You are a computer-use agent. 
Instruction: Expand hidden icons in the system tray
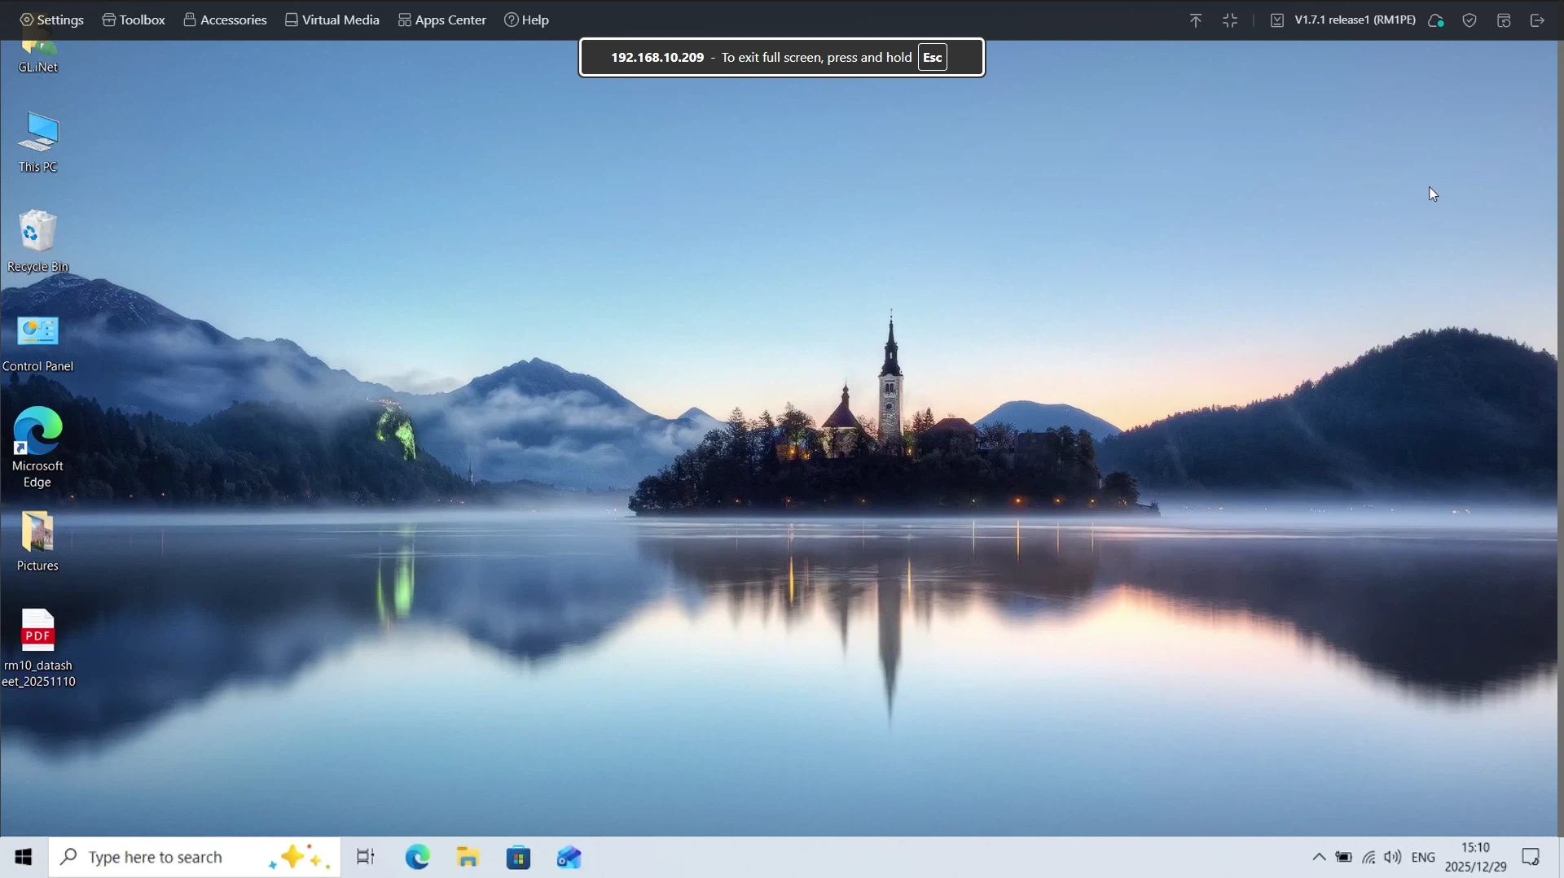click(x=1318, y=857)
